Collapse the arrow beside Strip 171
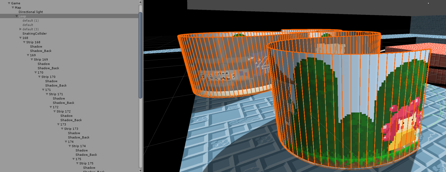 click(47, 94)
